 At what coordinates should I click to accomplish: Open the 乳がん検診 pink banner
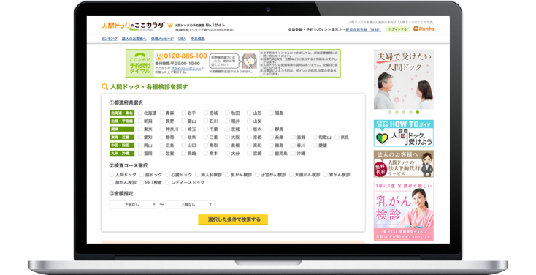point(404,211)
